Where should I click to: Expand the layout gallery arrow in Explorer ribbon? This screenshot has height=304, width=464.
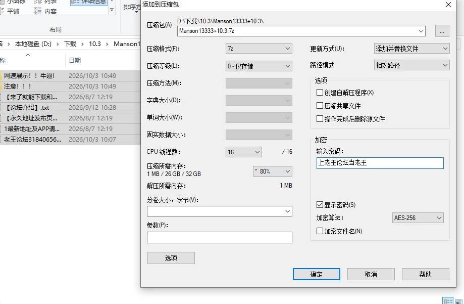click(x=112, y=10)
